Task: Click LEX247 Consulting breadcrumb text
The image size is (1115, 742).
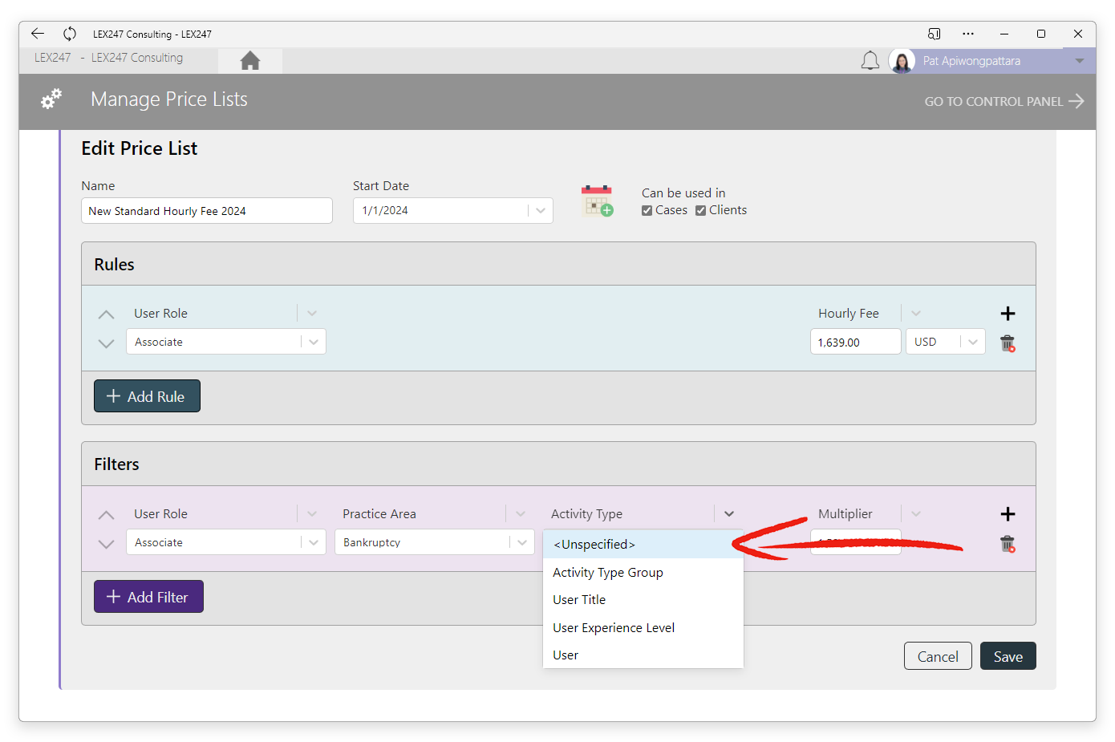Action: pos(137,58)
